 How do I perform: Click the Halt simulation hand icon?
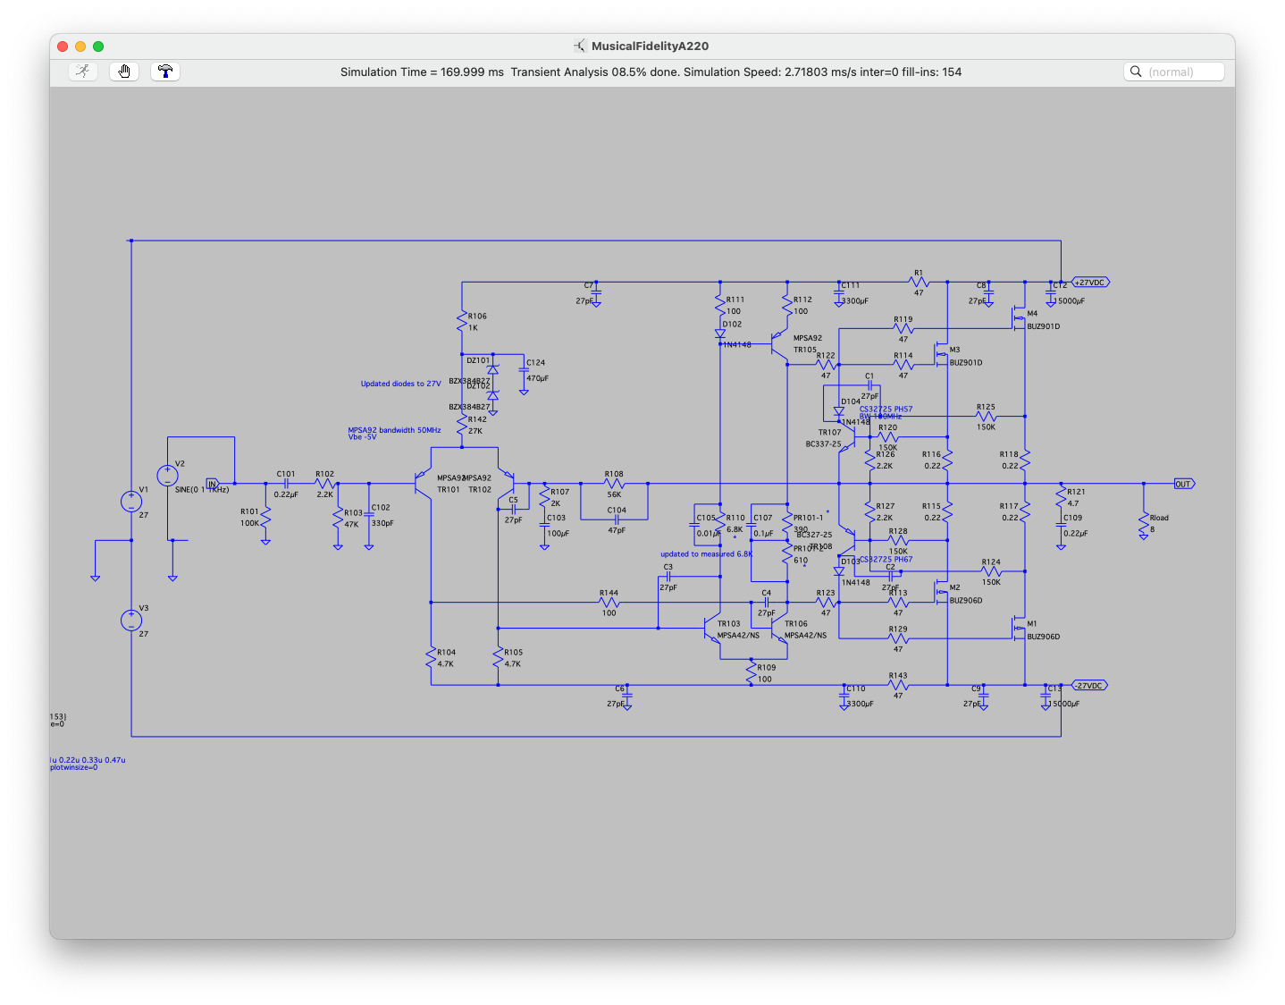coord(124,72)
